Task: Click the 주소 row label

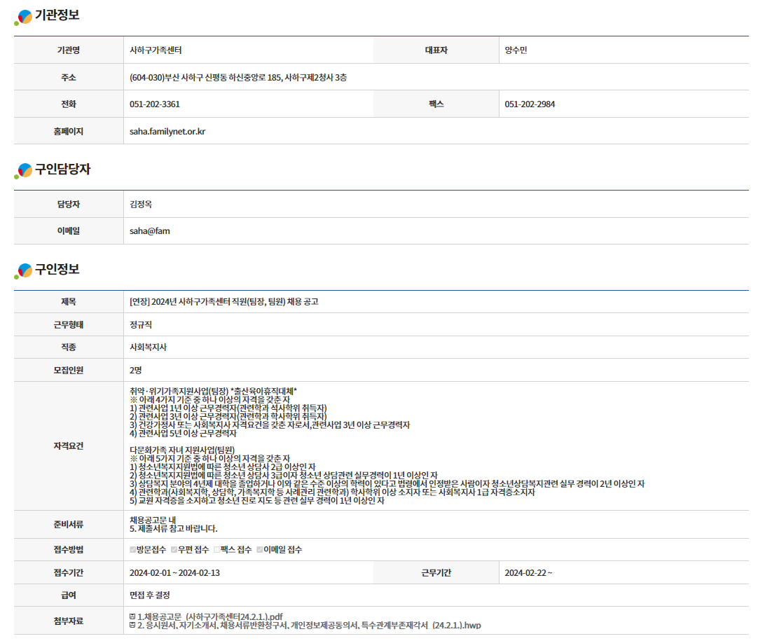Action: click(x=69, y=77)
